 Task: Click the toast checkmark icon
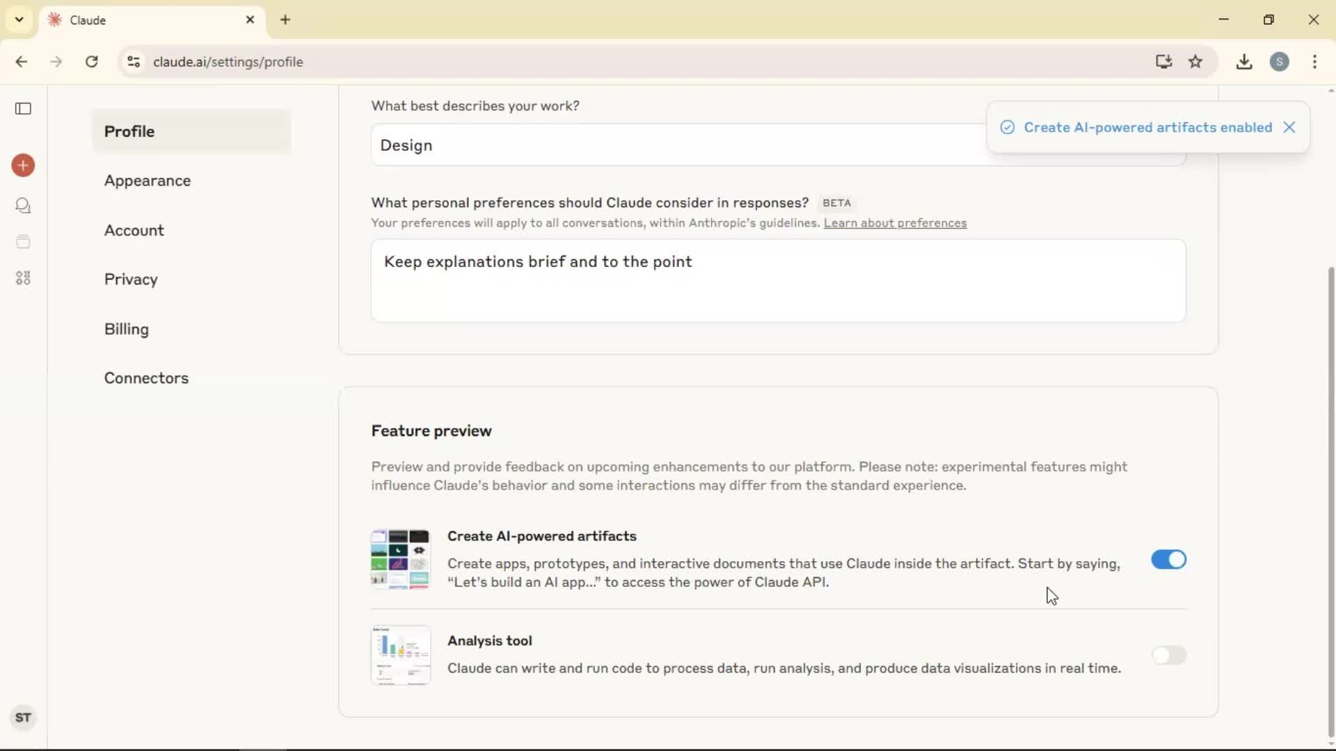click(x=1008, y=127)
